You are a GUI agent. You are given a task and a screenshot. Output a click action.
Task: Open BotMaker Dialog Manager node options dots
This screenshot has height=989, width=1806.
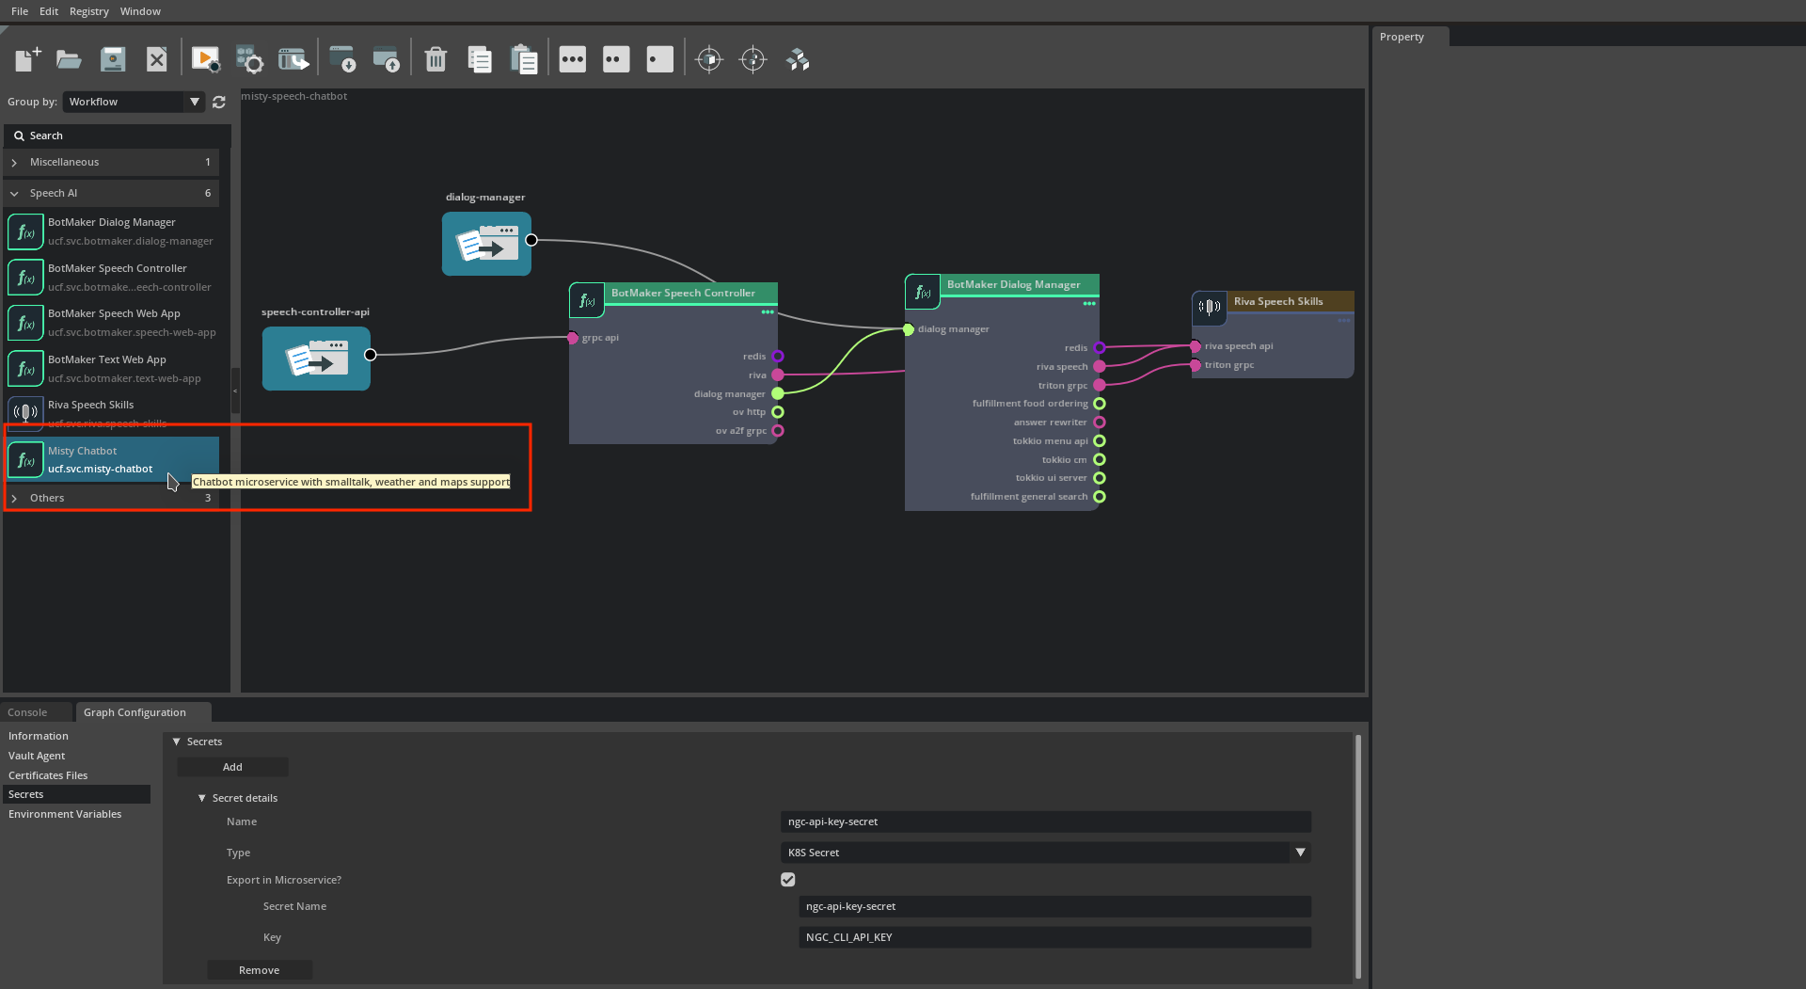pyautogui.click(x=1089, y=303)
